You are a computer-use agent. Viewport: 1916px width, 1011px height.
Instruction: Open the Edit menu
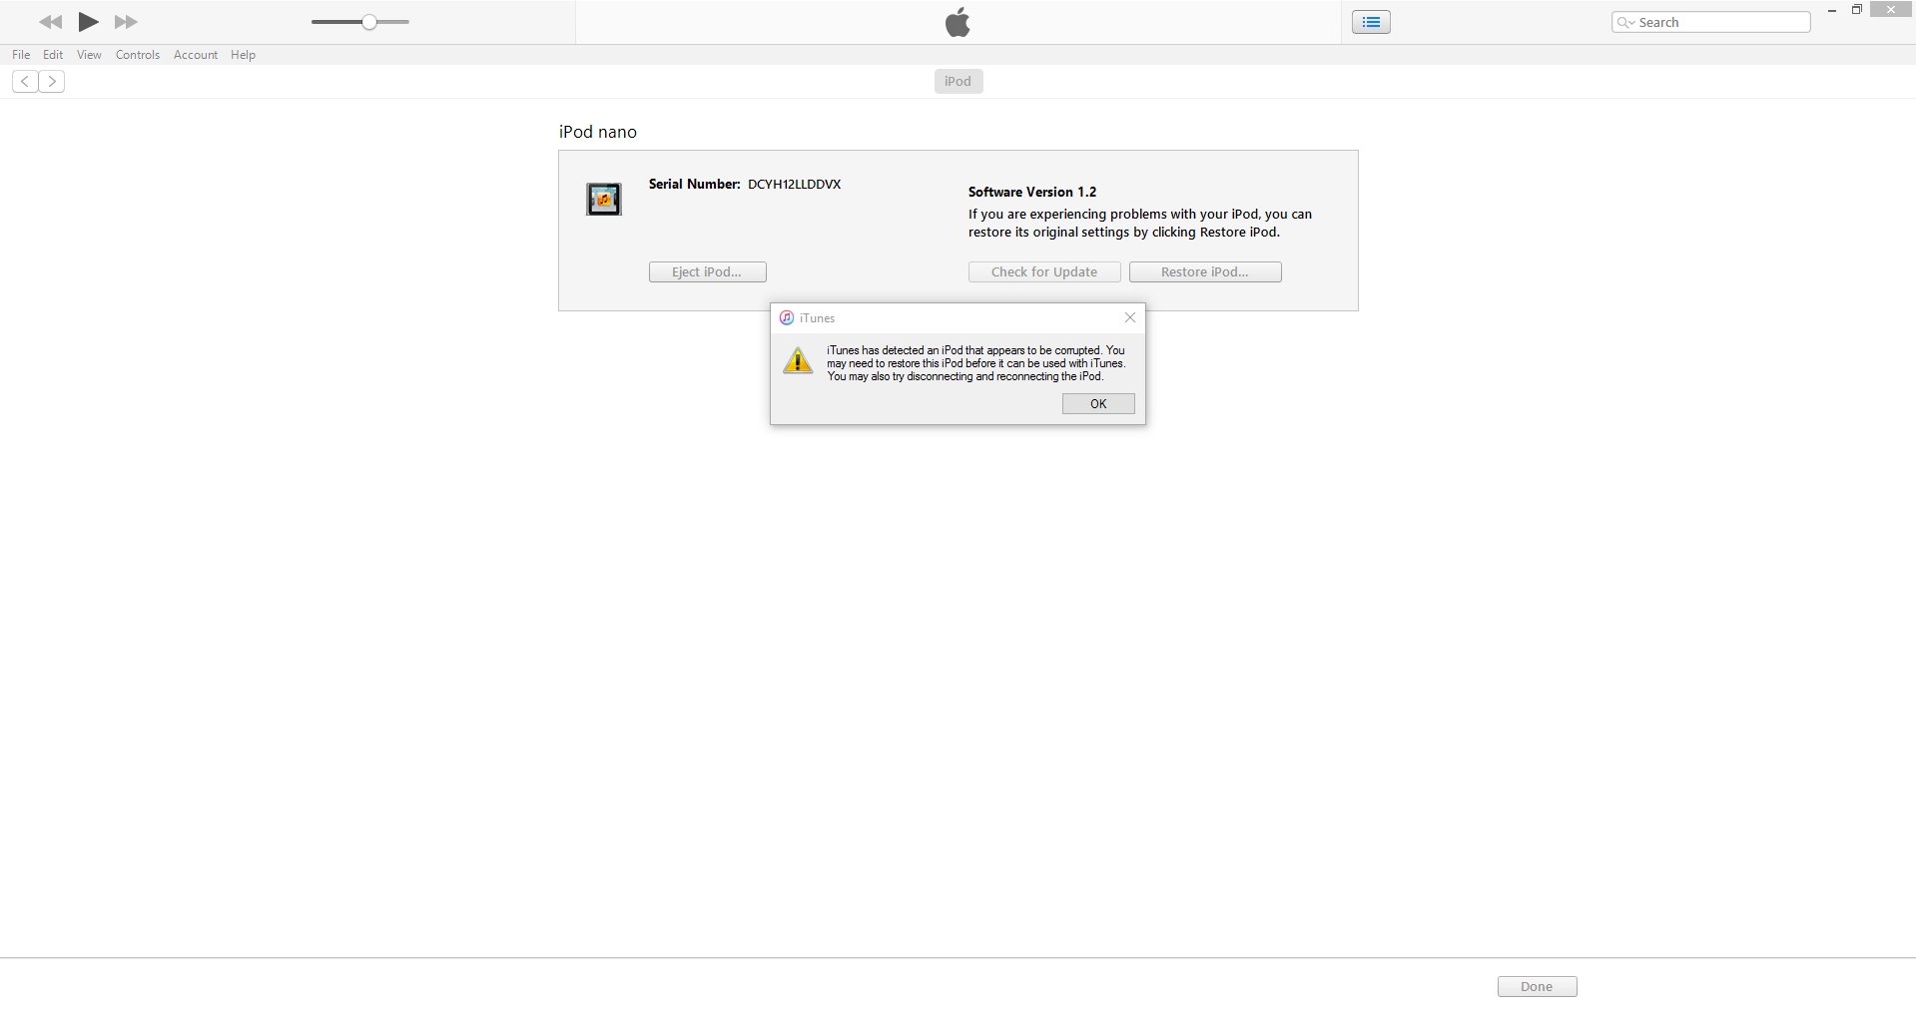click(x=53, y=55)
